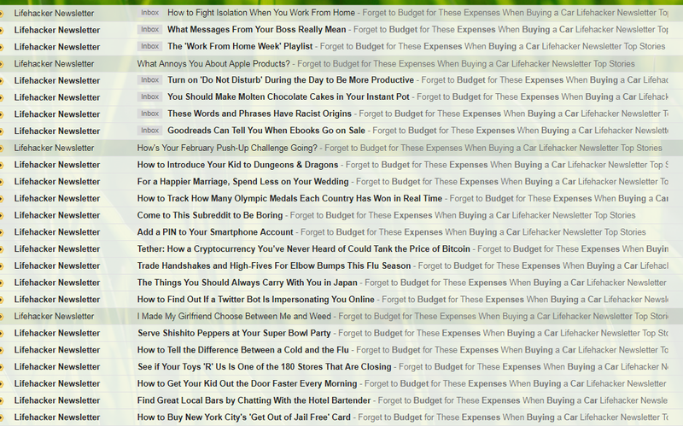
Task: Open the Tether cryptocurrency Bitcoin email
Action: [304, 249]
